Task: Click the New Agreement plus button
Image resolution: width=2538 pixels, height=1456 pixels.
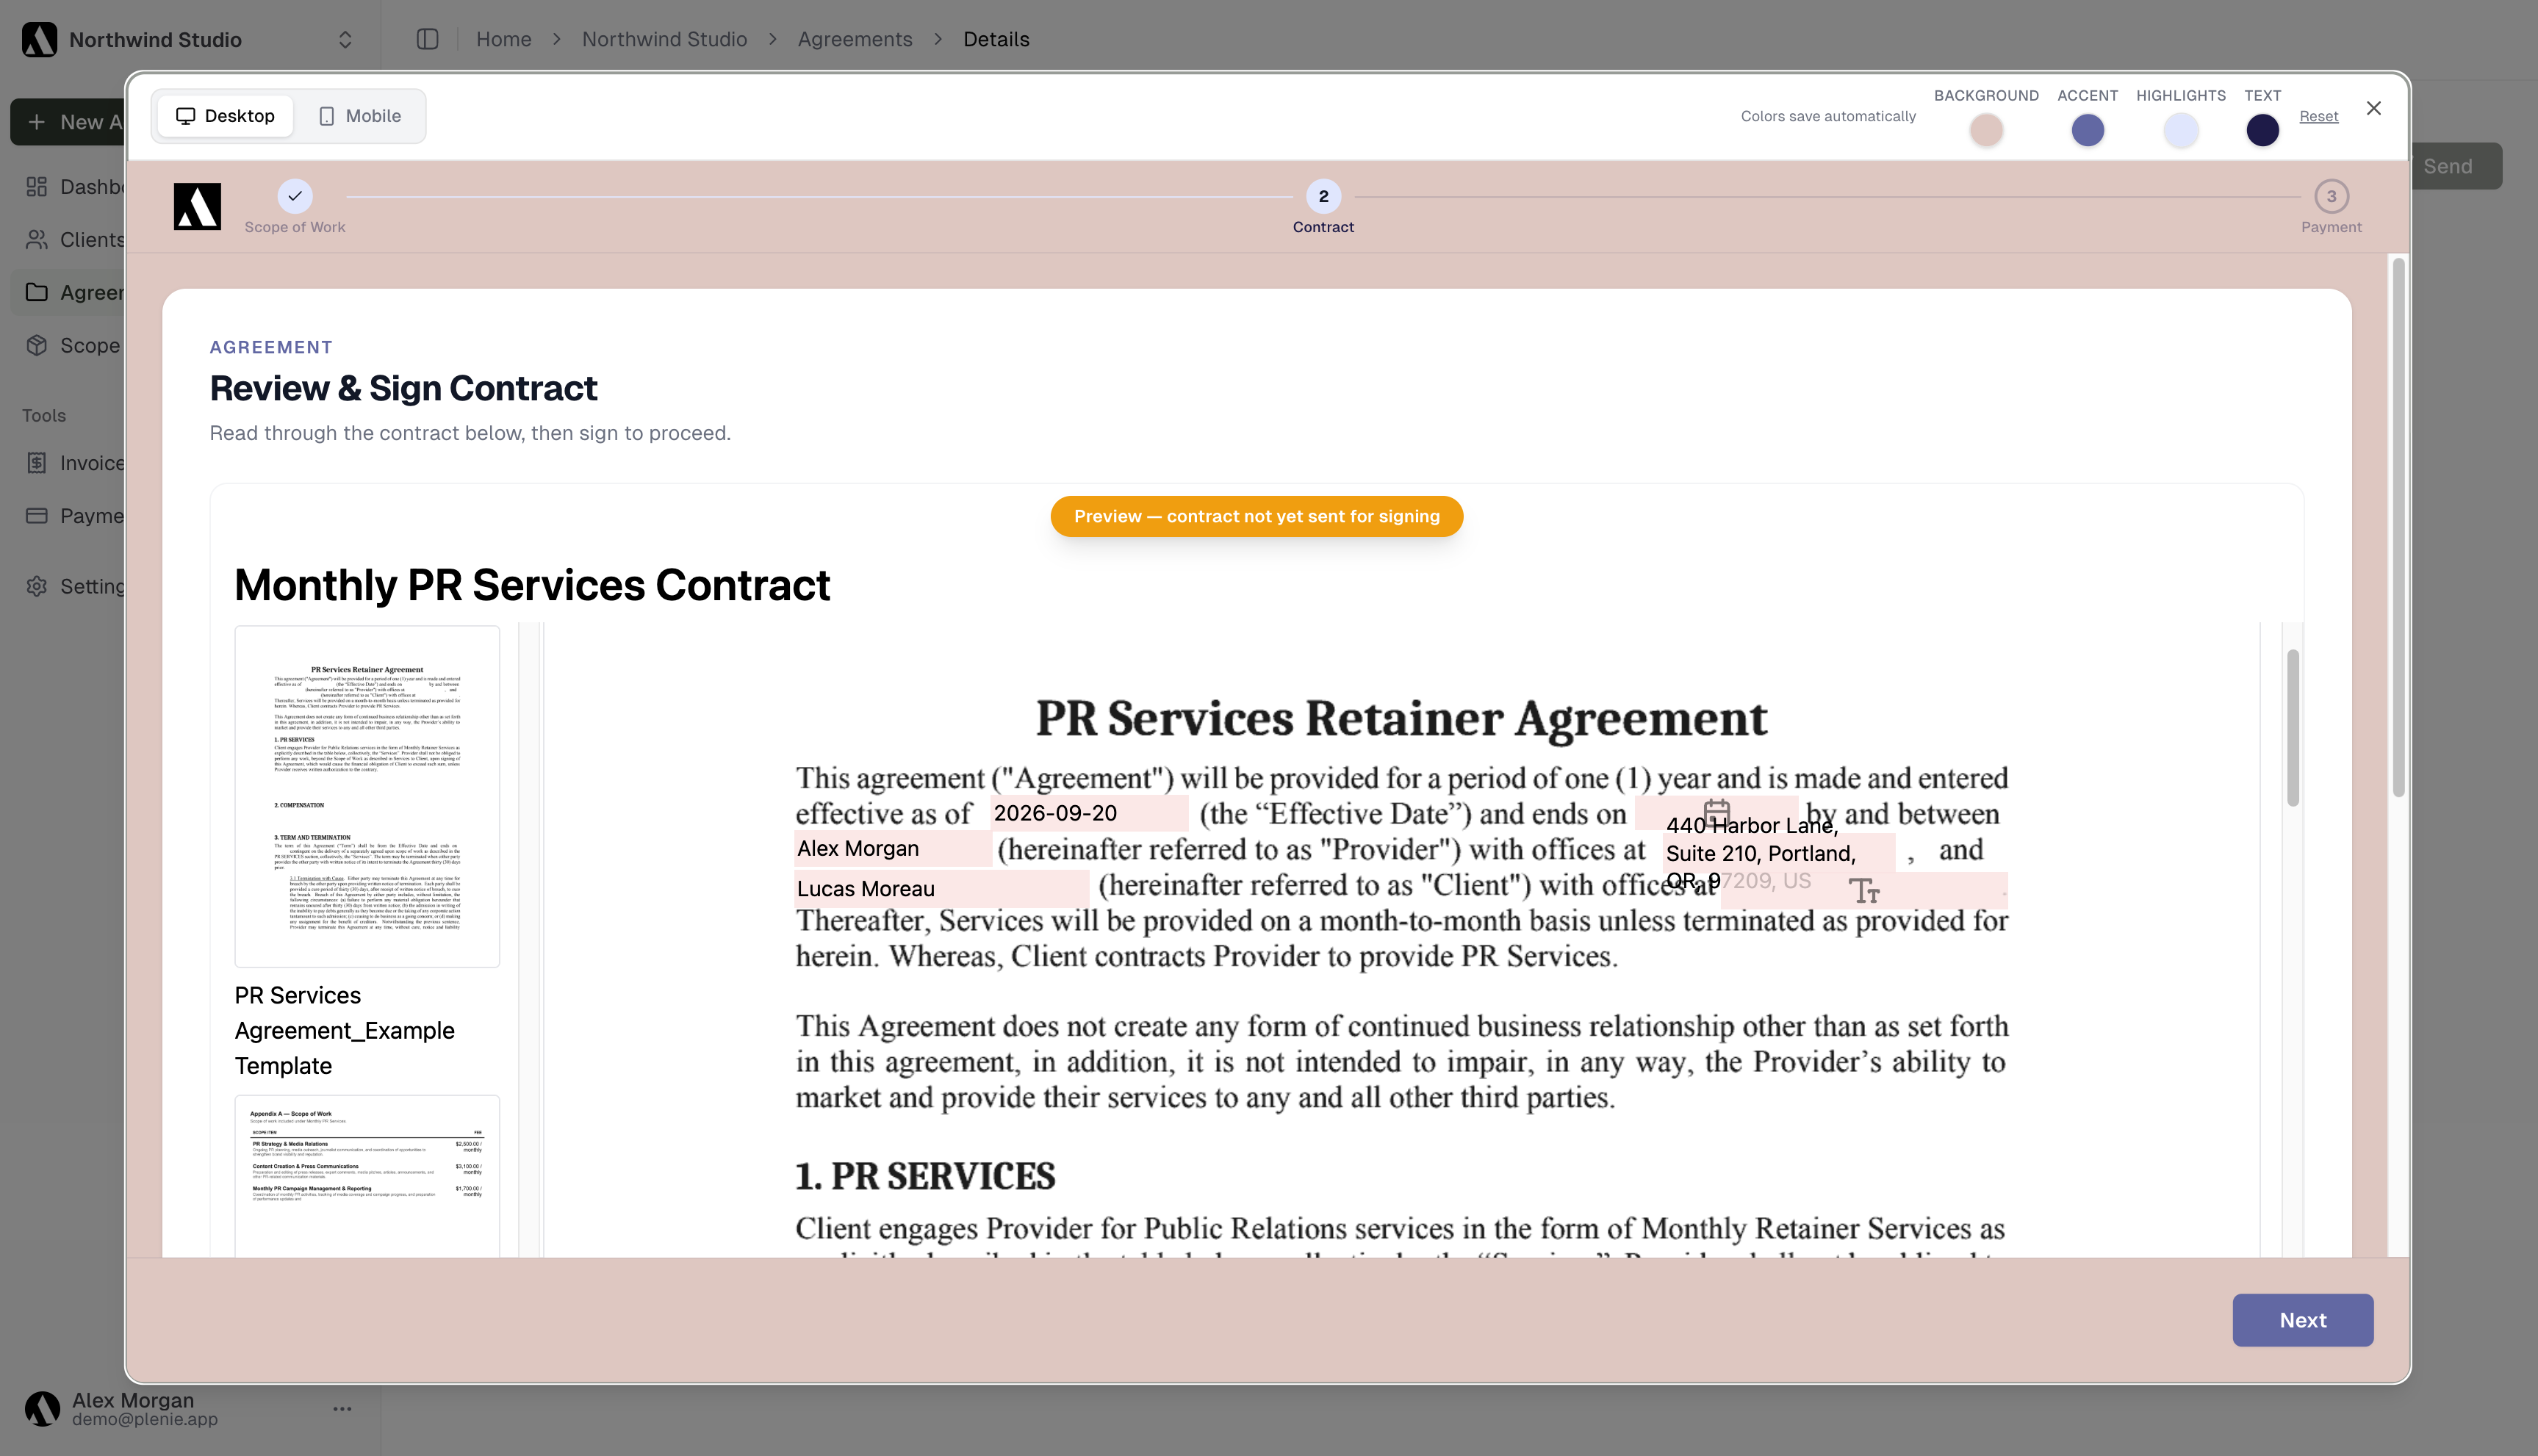Action: coord(68,122)
